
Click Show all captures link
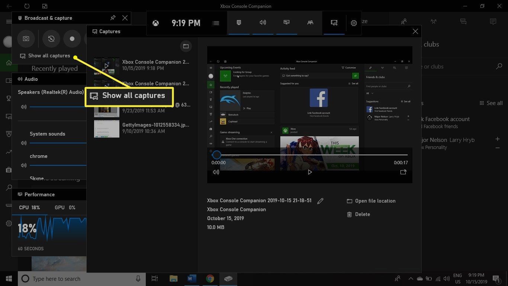point(45,56)
